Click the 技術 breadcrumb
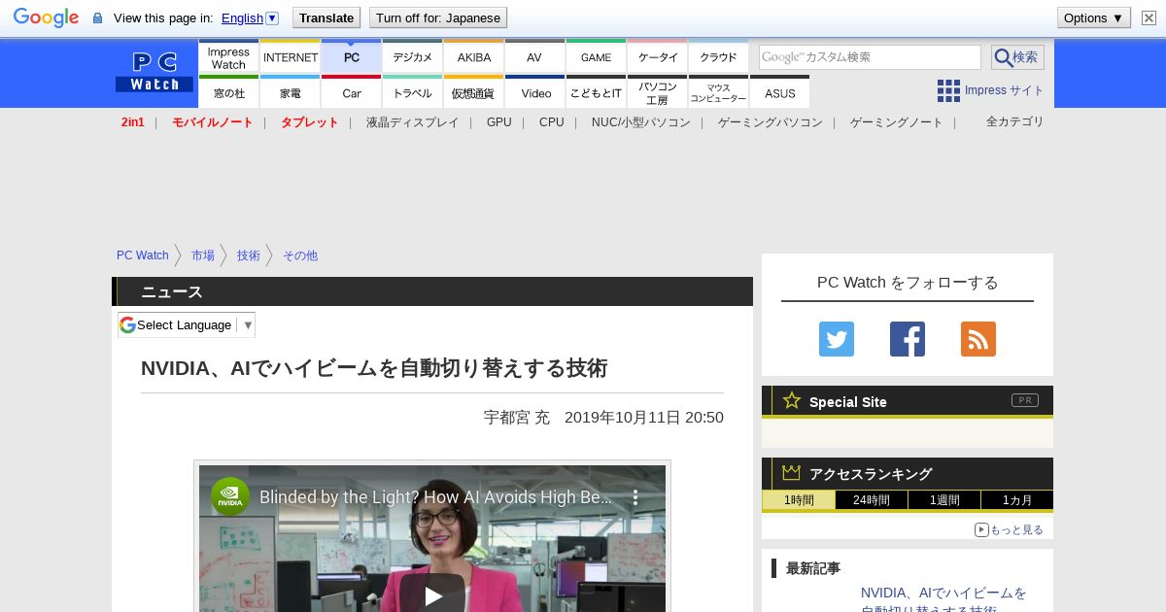 [249, 255]
